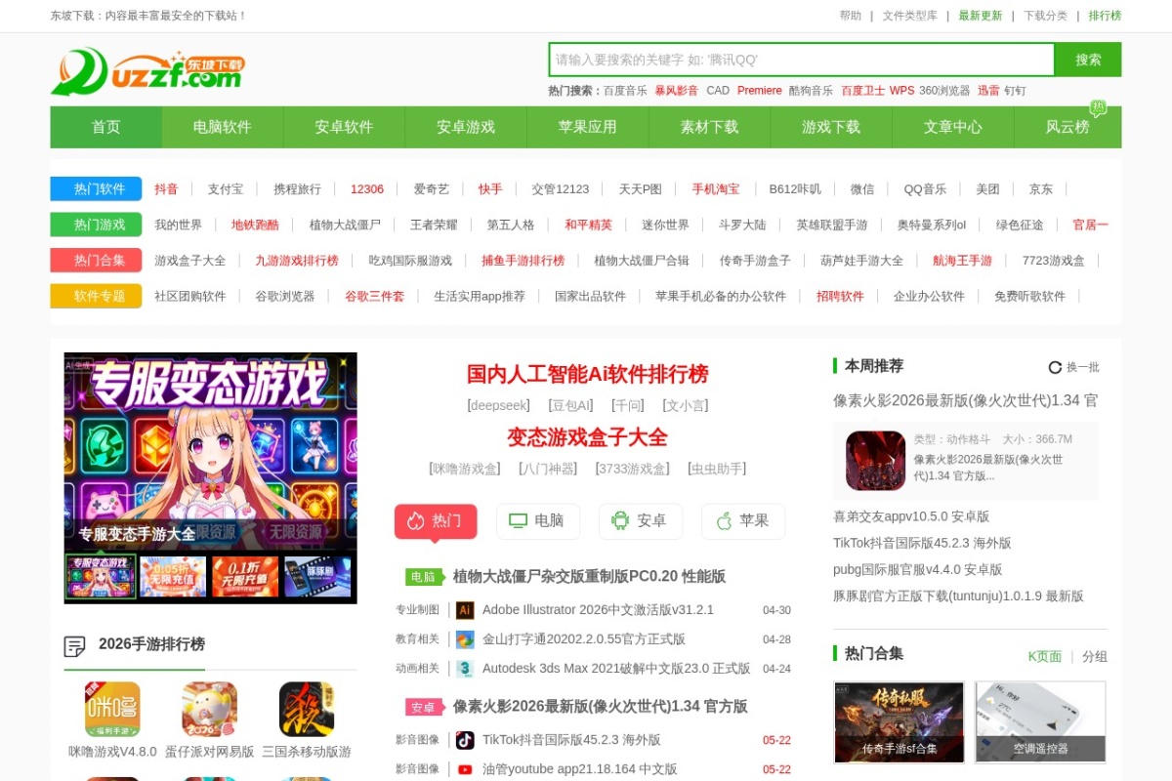The height and width of the screenshot is (781, 1172).
Task: Click 换一批 to refresh recommendations
Action: [1082, 367]
